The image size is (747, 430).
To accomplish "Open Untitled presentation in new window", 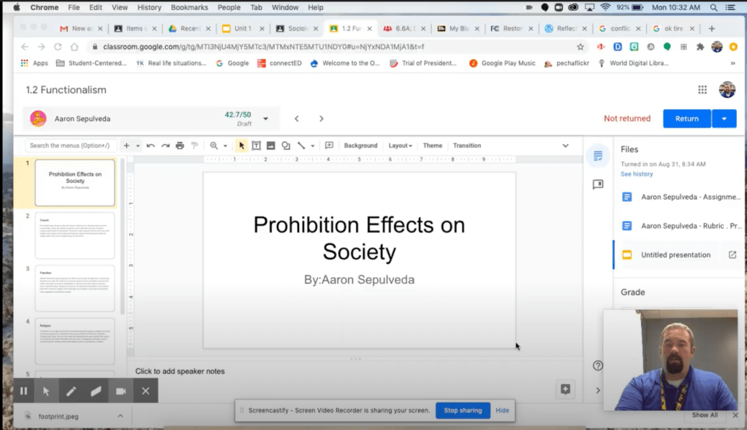I will coord(732,255).
